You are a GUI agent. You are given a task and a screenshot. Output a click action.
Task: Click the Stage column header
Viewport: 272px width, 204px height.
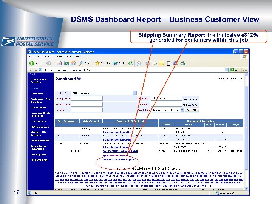pyautogui.click(x=209, y=125)
